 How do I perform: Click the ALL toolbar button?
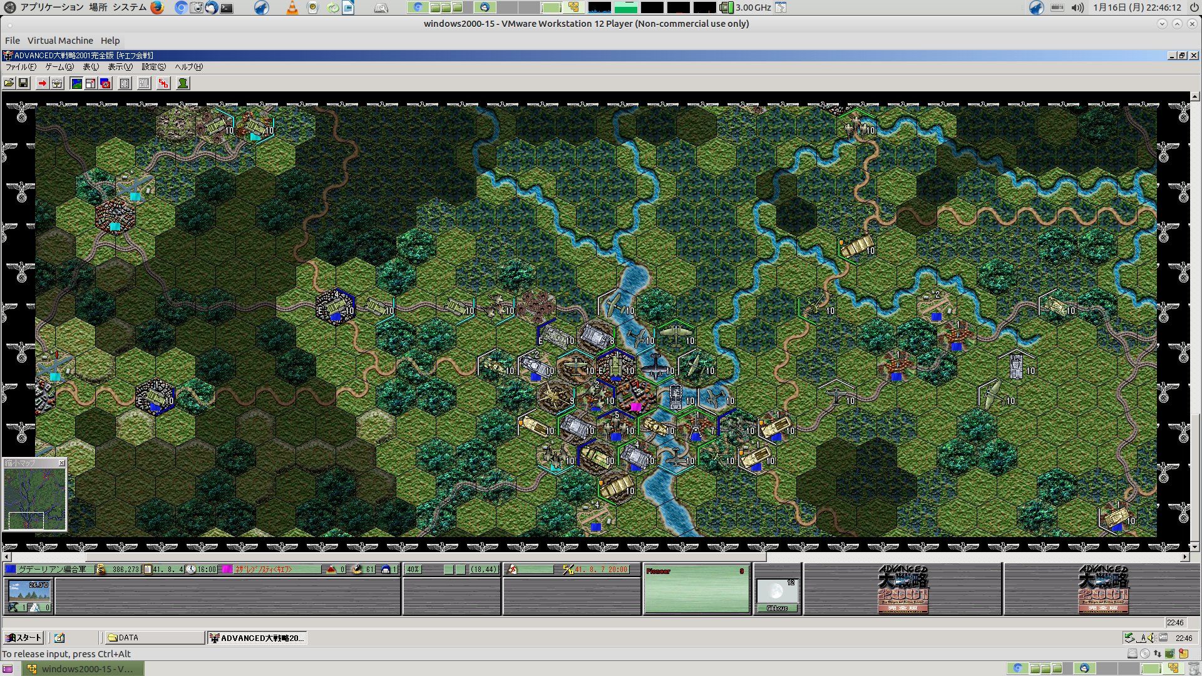[144, 83]
